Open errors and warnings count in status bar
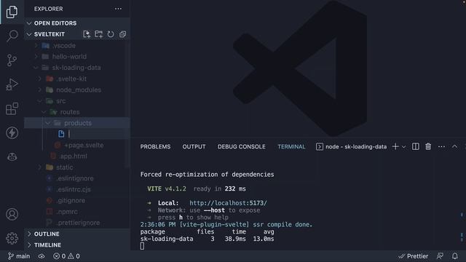 (66, 256)
